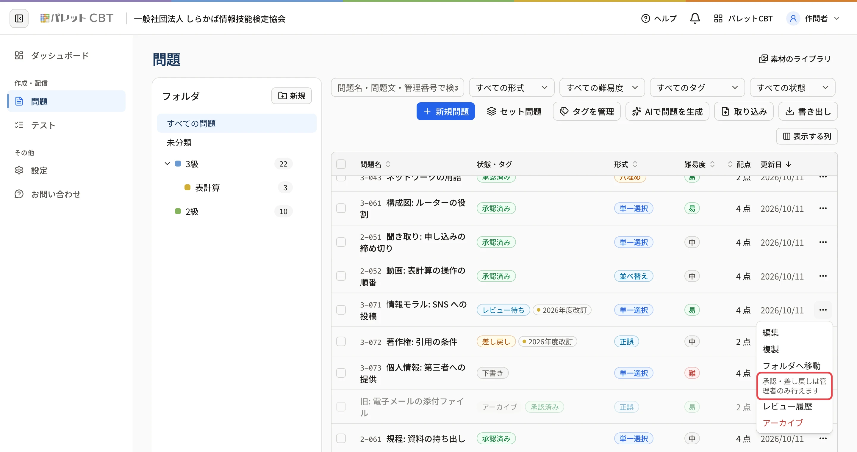Screen dimensions: 857x452
Task: Check the 3-073 個人情報 row checkbox
Action: [x=341, y=373]
